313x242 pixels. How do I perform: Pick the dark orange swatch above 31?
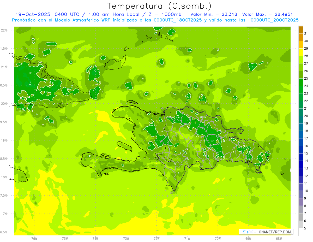coord(301,30)
